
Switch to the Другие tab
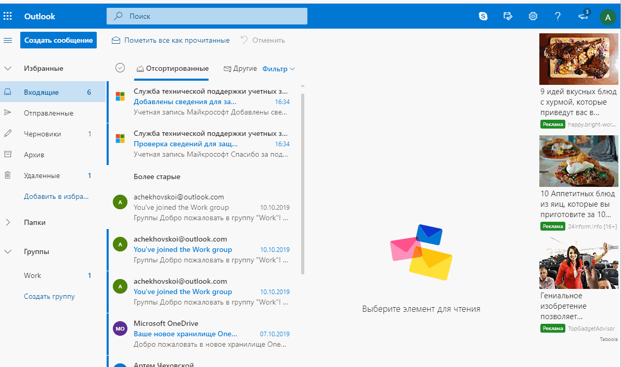point(240,69)
